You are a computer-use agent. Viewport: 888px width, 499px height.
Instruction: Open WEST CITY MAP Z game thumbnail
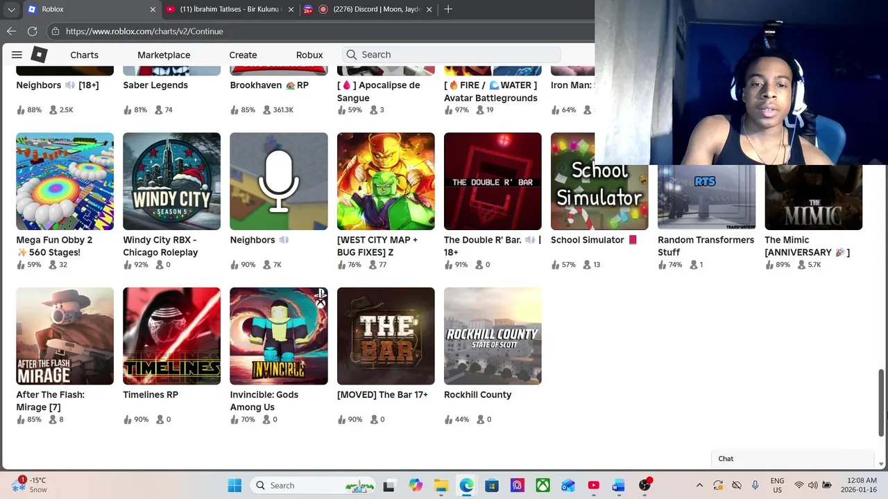386,181
